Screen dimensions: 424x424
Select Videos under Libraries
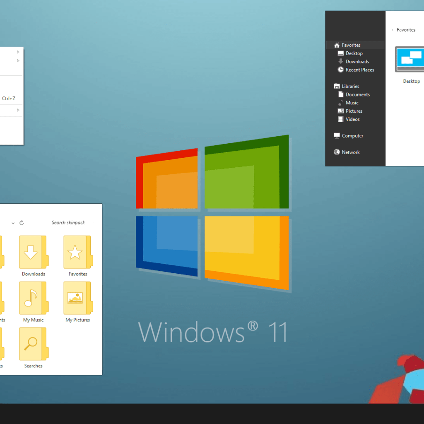[353, 119]
